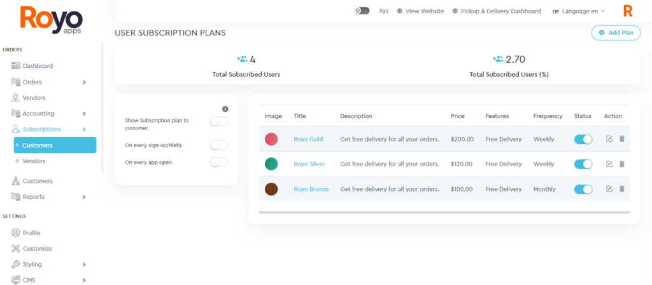Image resolution: width=652 pixels, height=285 pixels.
Task: Open Vendors under the Orders section
Action: pyautogui.click(x=34, y=98)
